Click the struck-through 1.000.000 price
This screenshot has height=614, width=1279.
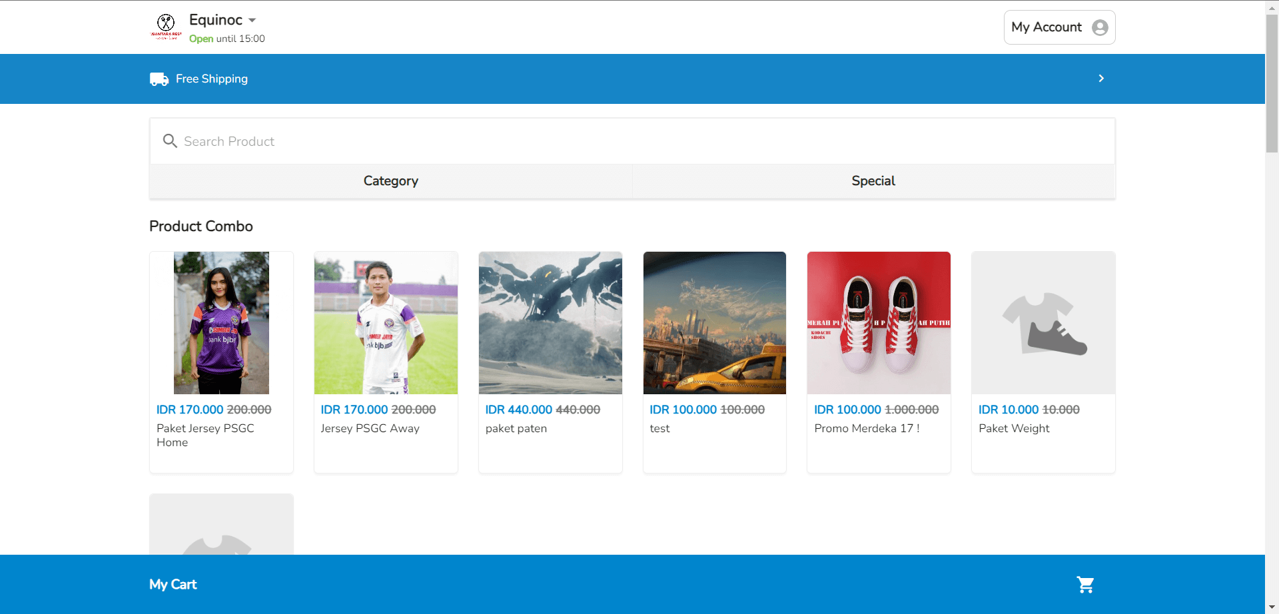coord(911,410)
